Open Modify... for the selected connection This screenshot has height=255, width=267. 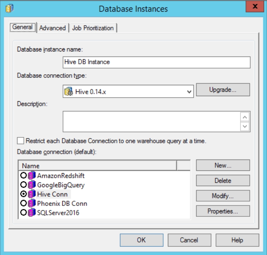[223, 196]
